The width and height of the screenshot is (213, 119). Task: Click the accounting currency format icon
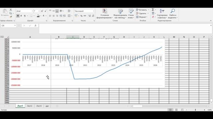[76, 16]
